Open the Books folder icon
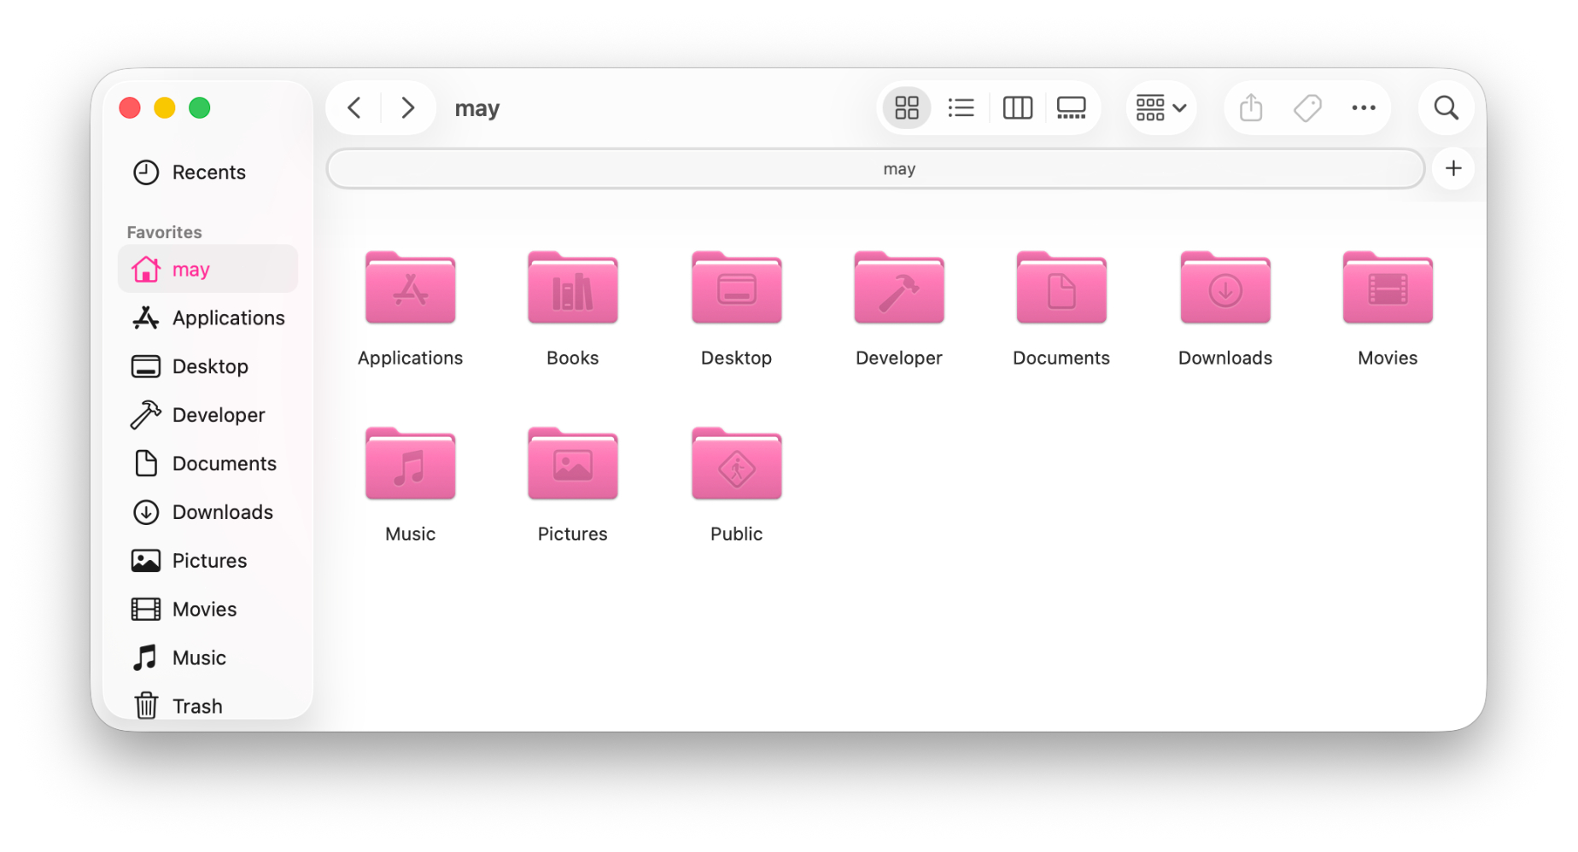The width and height of the screenshot is (1578, 852). coord(572,290)
